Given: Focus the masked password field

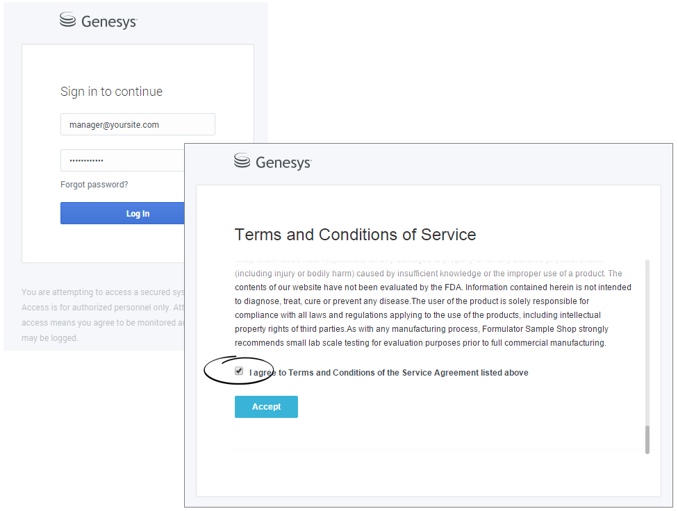Looking at the screenshot, I should 122,160.
